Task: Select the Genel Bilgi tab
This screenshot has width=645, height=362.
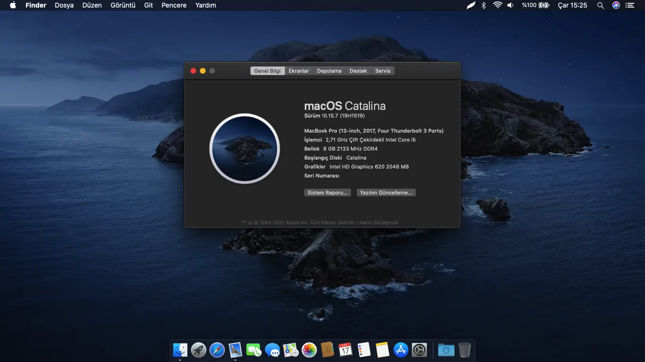Action: pyautogui.click(x=267, y=71)
